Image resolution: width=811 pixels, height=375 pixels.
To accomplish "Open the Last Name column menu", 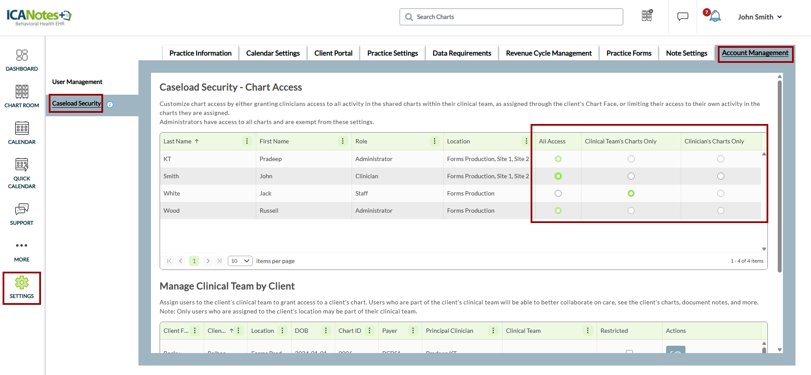I will coord(247,141).
